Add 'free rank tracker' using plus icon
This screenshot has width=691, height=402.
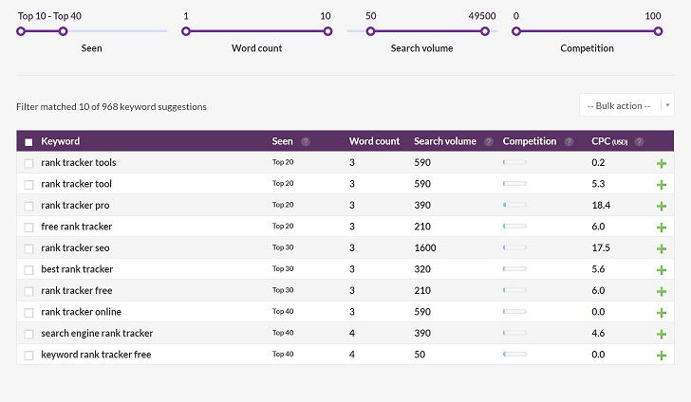tap(661, 228)
